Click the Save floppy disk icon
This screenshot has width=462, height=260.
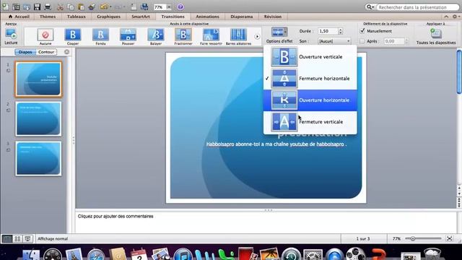point(37,6)
